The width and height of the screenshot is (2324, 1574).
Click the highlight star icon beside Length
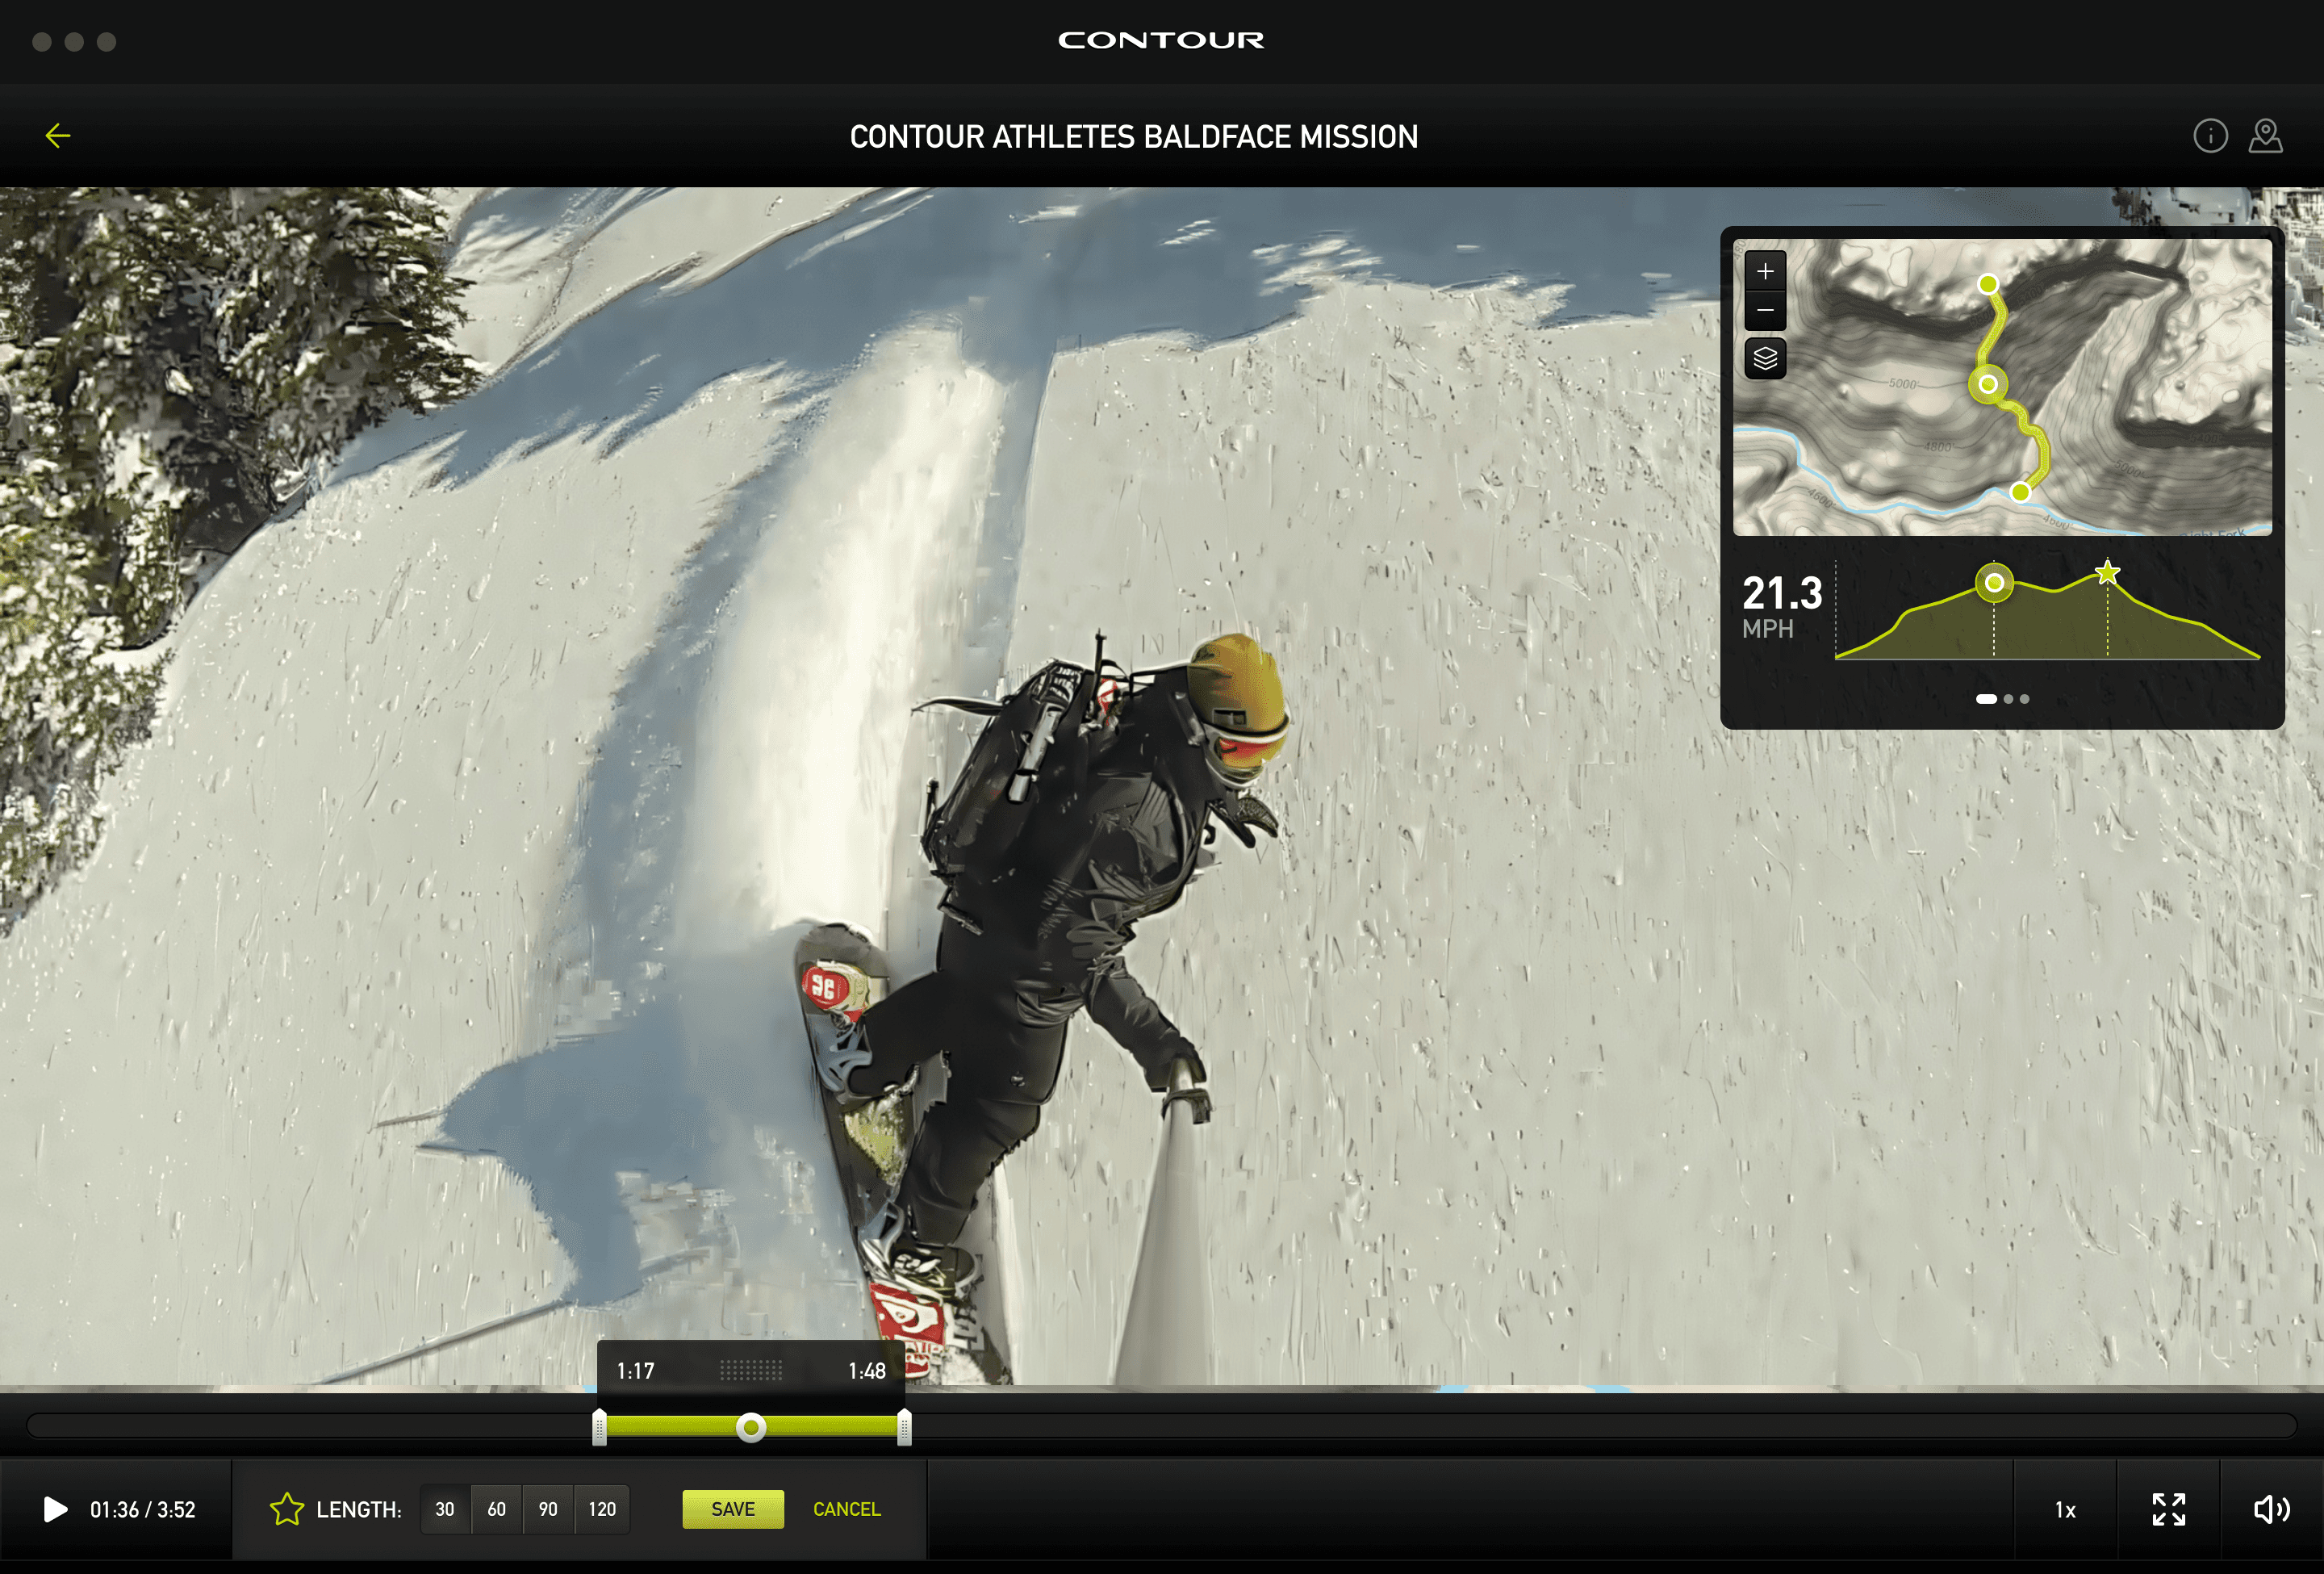pyautogui.click(x=286, y=1509)
